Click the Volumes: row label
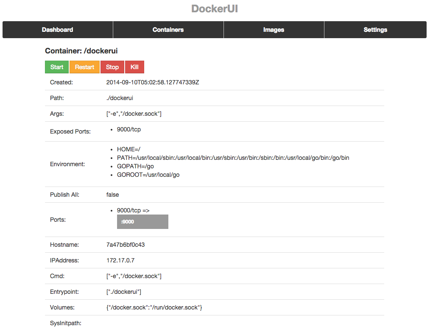This screenshot has width=430, height=329. pos(62,308)
